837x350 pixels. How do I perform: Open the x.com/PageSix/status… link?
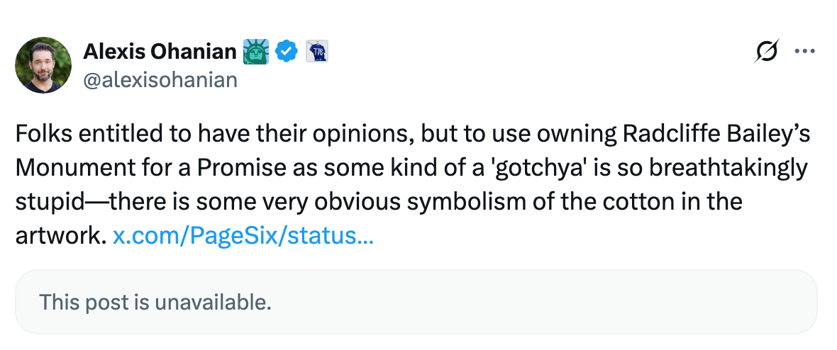[243, 236]
